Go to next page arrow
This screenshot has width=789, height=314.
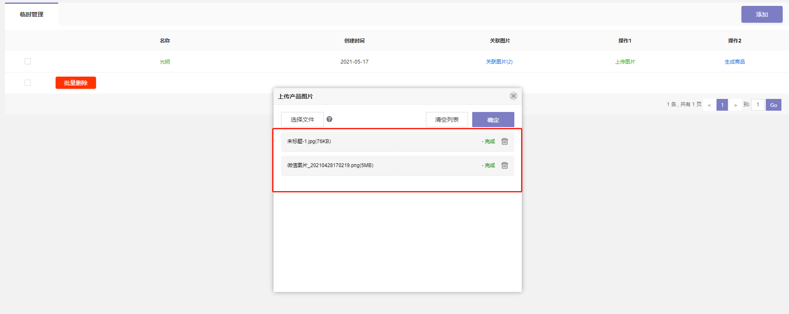coord(736,105)
